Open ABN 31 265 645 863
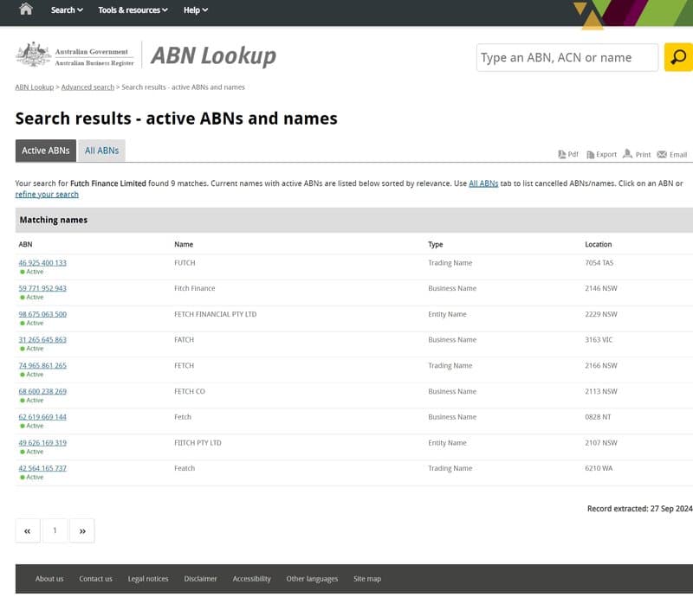 coord(42,340)
